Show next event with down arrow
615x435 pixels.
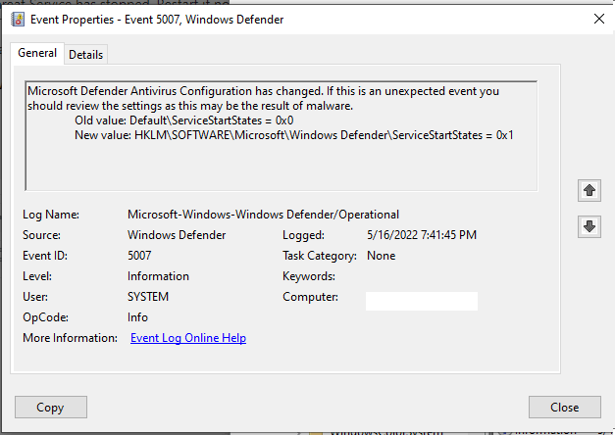coord(589,226)
